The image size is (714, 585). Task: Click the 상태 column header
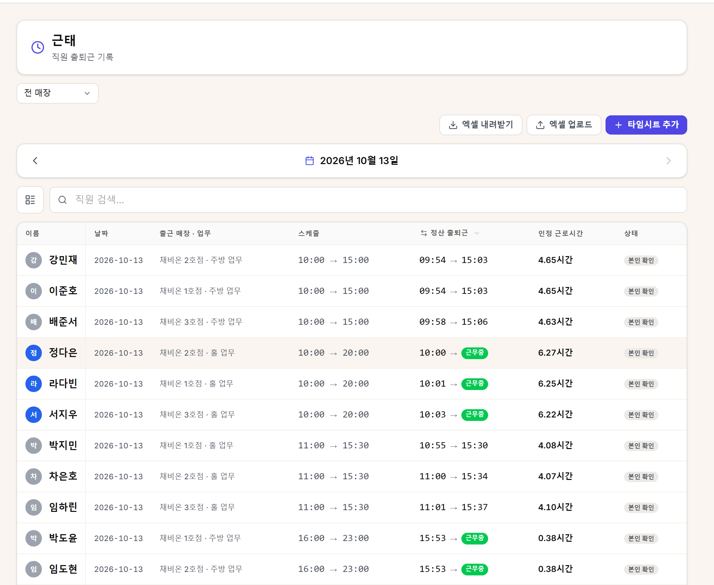tap(631, 233)
